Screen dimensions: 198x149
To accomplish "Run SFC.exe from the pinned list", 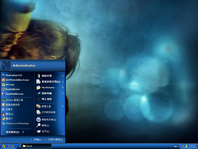I will 8,85.
